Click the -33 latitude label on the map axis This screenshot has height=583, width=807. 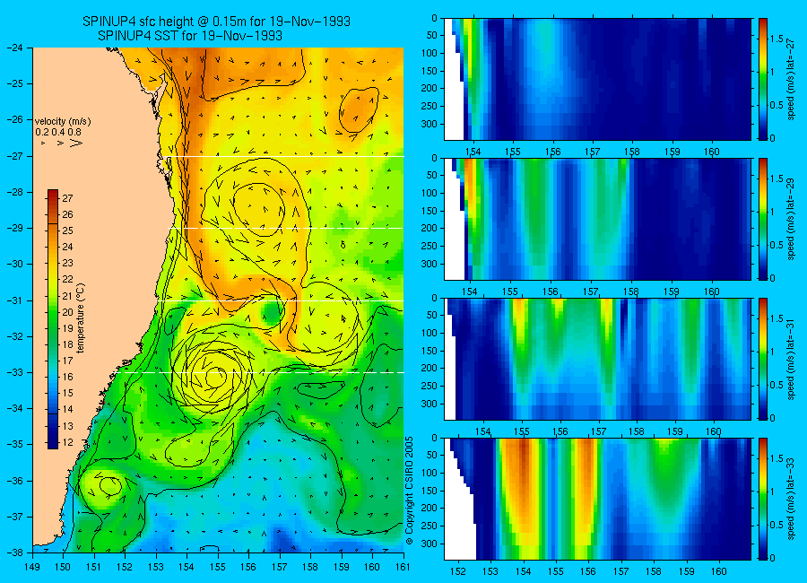click(16, 372)
